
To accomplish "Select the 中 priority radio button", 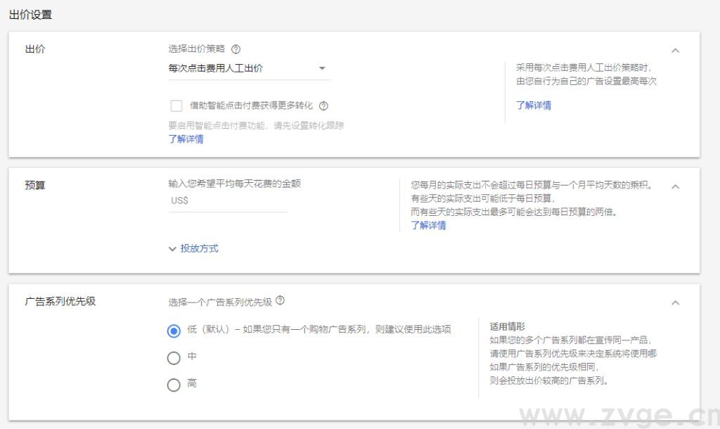I will point(174,357).
